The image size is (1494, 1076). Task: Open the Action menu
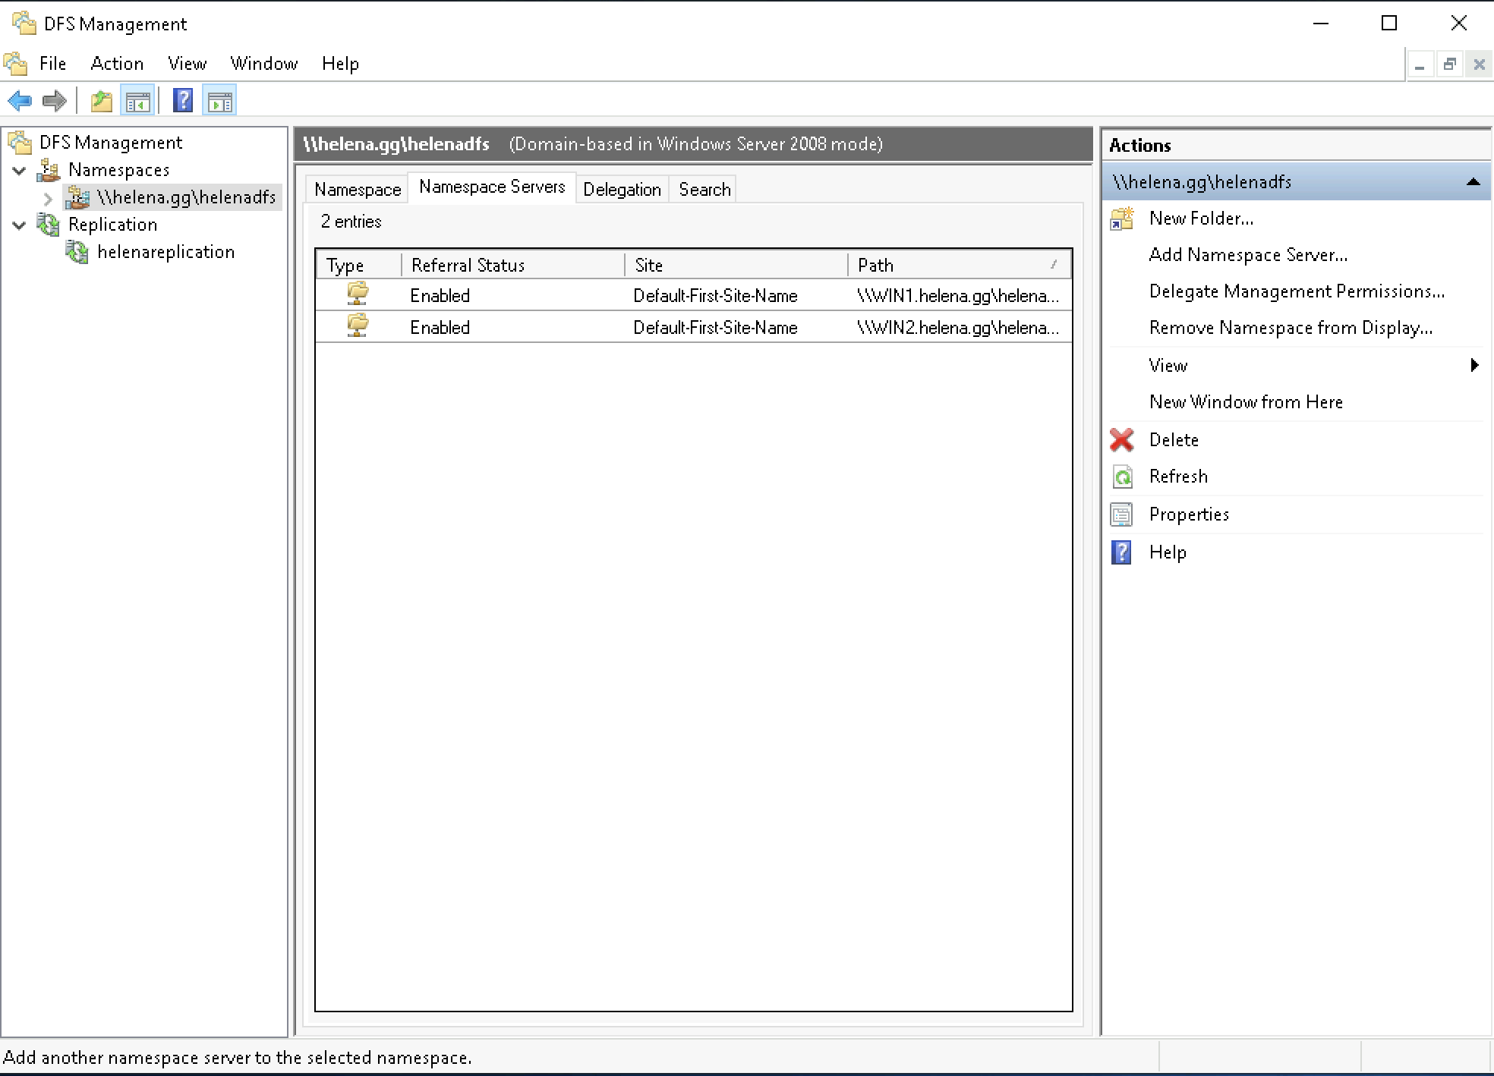[x=117, y=64]
